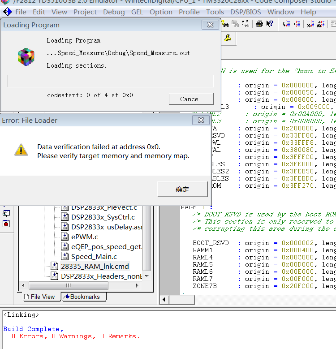Click the warning icon in the error dialog
The width and height of the screenshot is (336, 349).
tap(21, 150)
